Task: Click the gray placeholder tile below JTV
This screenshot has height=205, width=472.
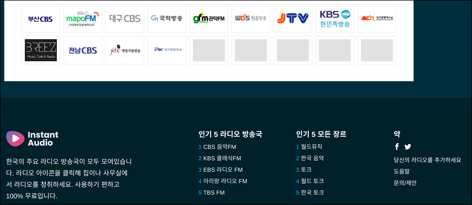Action: [293, 50]
